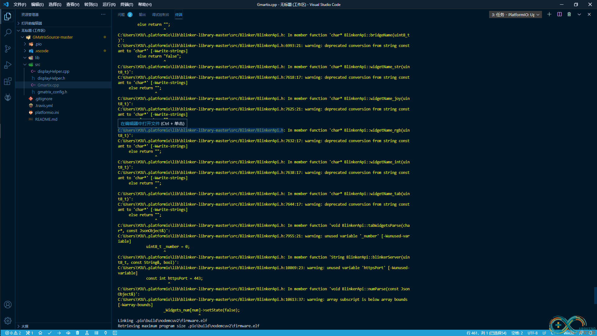The height and width of the screenshot is (336, 597).
Task: Click PlatformIO upload-to-remote cloud icon
Action: tap(68, 333)
